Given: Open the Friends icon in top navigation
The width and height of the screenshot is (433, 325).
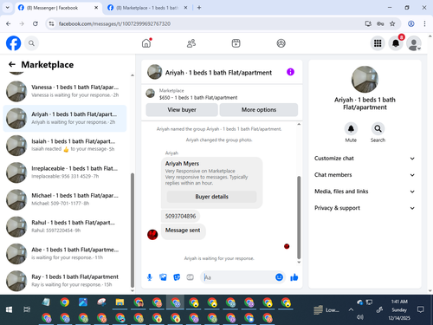Looking at the screenshot, I should point(191,43).
